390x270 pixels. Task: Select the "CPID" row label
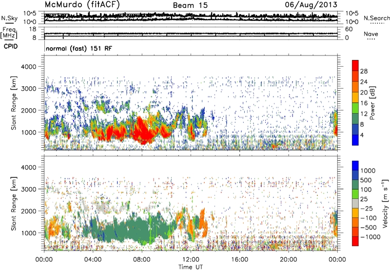tap(11, 46)
